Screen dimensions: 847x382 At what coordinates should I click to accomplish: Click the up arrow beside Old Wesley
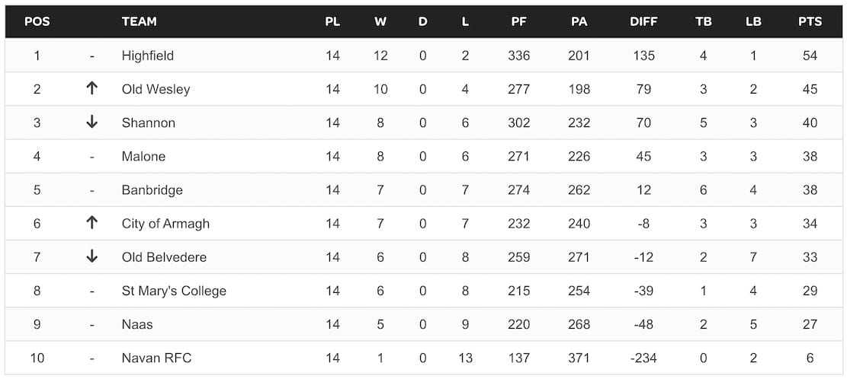click(x=91, y=89)
